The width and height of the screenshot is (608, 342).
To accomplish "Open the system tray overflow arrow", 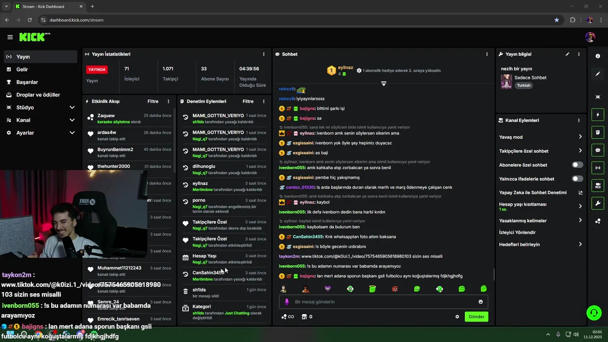I will (548, 334).
